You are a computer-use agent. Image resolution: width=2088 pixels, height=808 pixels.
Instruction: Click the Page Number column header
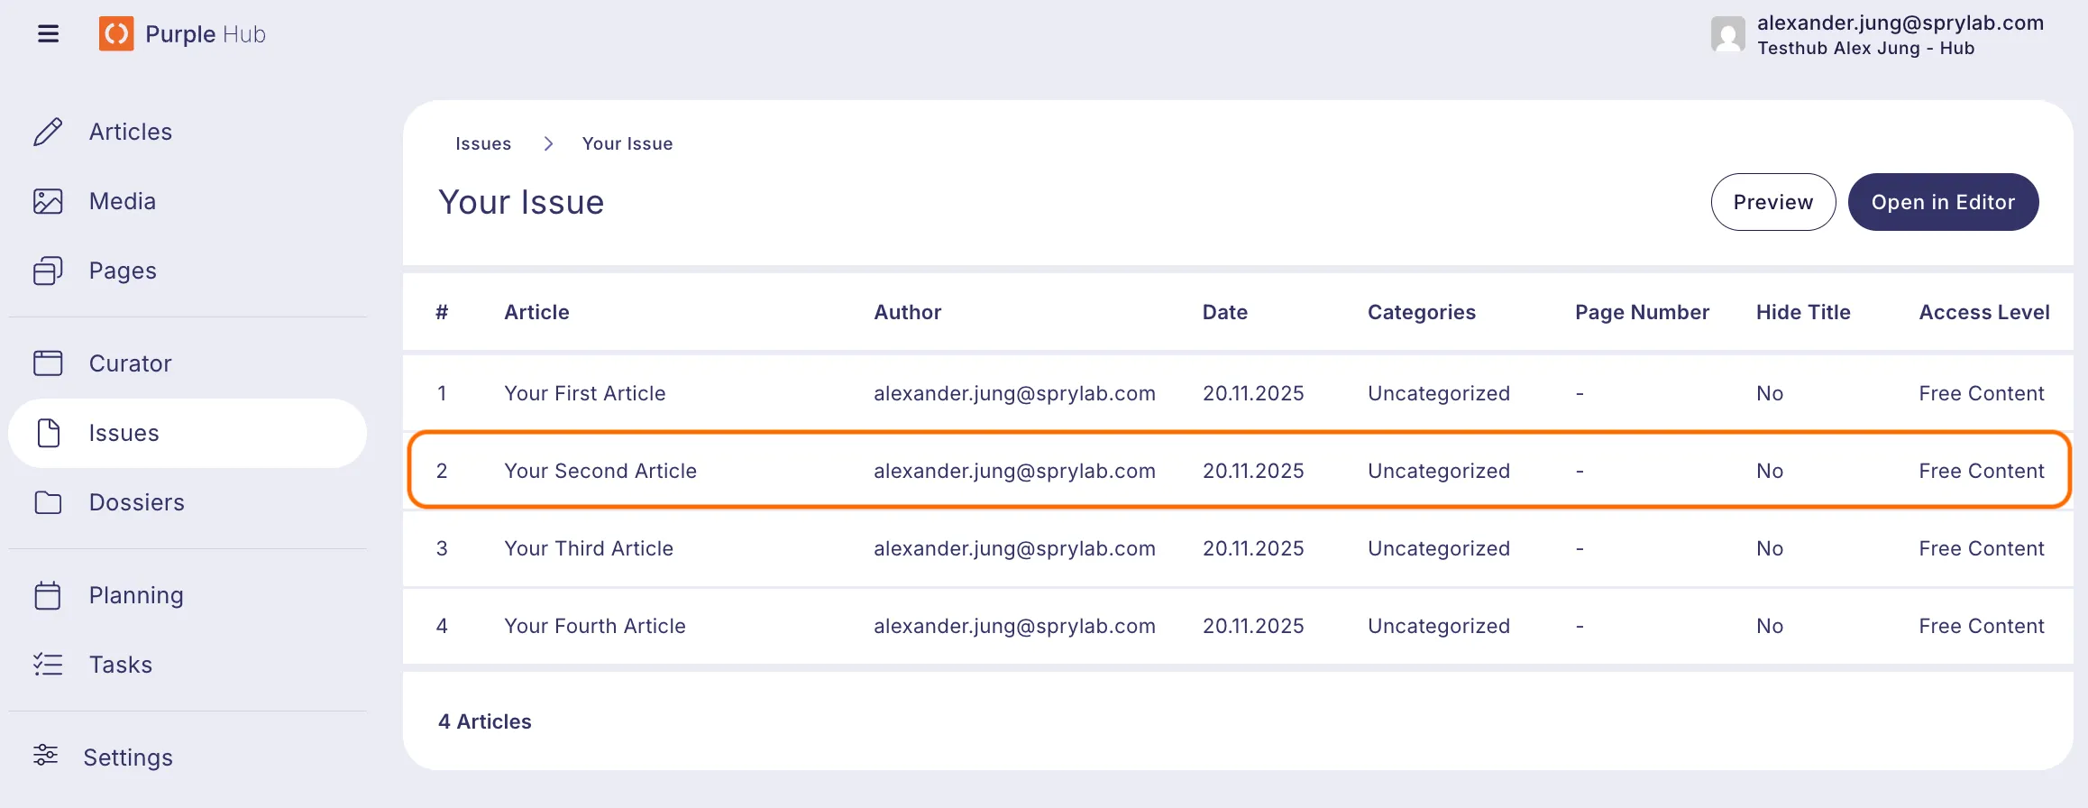point(1643,312)
